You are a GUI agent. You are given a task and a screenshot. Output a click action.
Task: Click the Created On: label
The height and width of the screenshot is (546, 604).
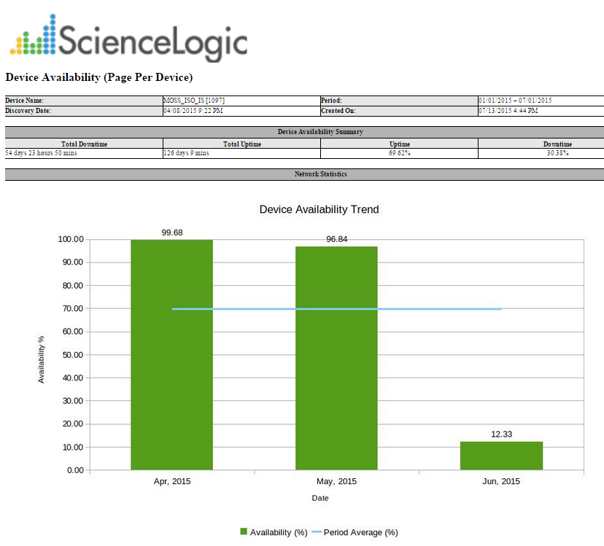(x=338, y=111)
